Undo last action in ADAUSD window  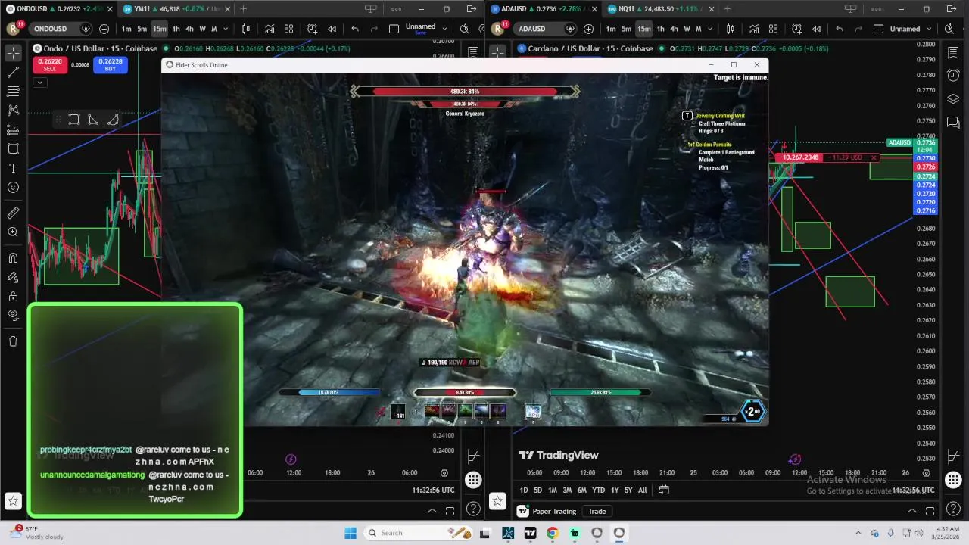tap(839, 29)
